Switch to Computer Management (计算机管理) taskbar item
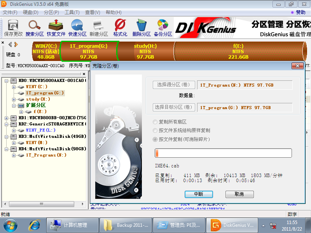Viewport: 311px width, 233px height. [x=72, y=225]
